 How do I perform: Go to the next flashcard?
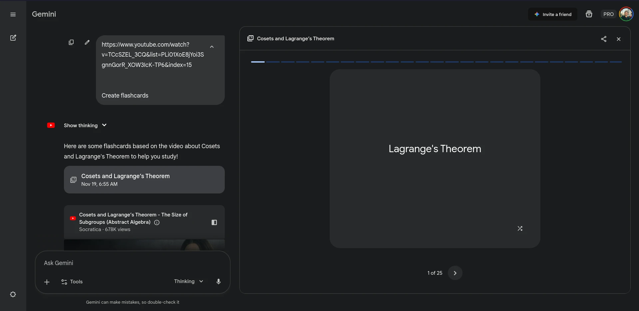[455, 273]
